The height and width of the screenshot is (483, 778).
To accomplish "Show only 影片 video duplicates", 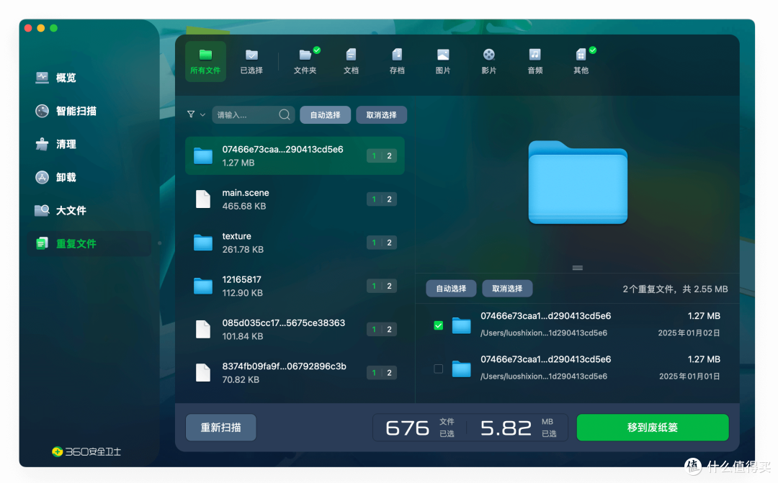I will [488, 61].
